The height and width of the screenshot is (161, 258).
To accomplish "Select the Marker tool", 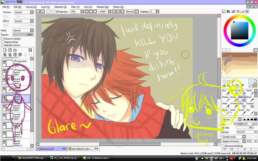I will 226,99.
